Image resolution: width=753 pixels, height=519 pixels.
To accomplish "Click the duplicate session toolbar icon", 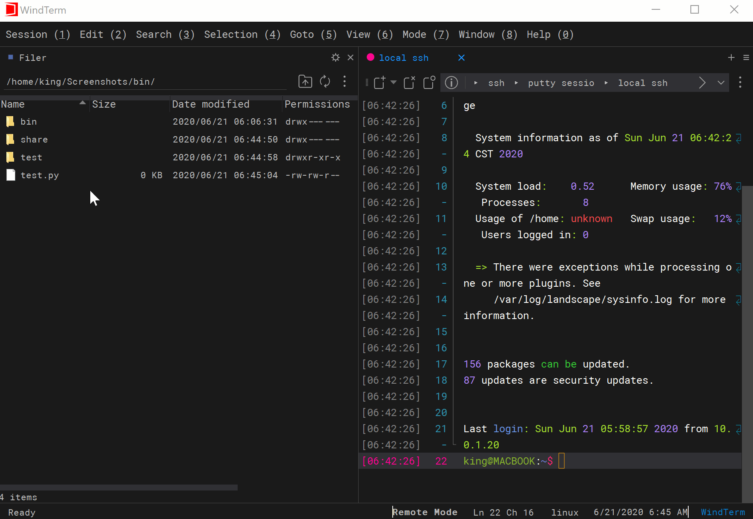I will click(429, 83).
